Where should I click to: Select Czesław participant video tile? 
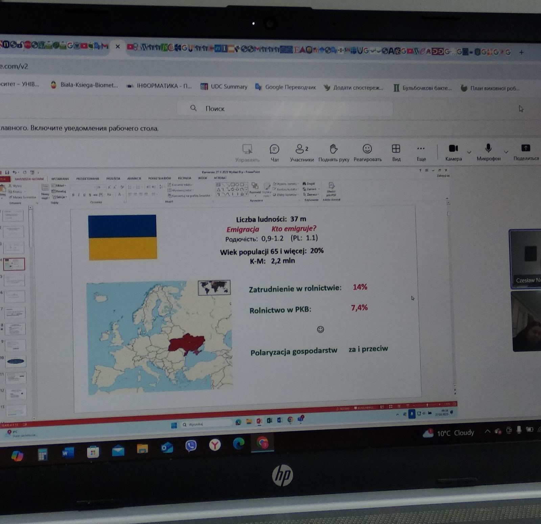(x=526, y=259)
